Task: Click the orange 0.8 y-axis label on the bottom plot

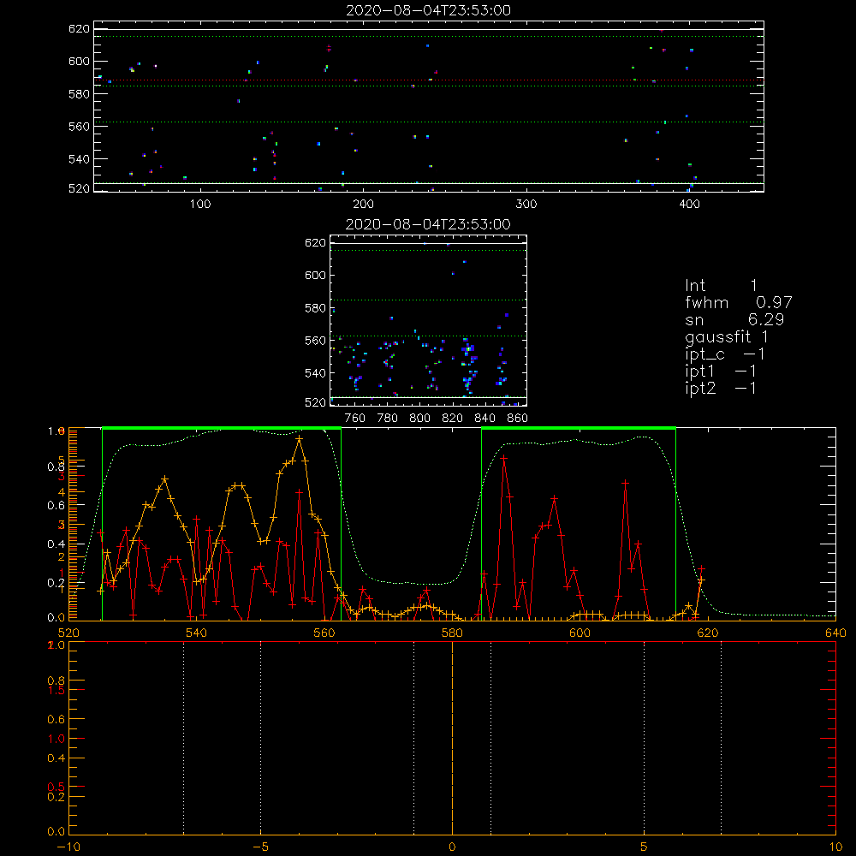Action: 56,681
